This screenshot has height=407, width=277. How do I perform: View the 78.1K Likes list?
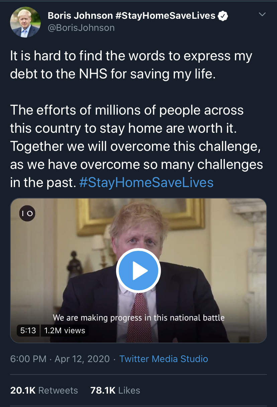[x=115, y=390]
